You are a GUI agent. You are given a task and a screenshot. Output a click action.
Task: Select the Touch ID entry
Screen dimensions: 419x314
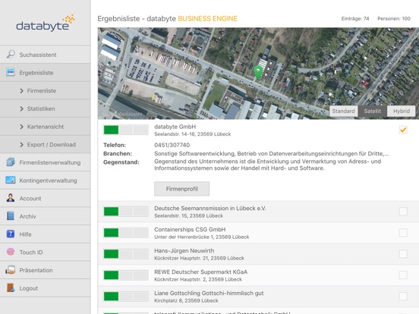click(x=45, y=252)
